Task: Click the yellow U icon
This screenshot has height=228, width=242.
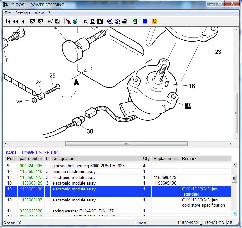Action: tap(155, 21)
